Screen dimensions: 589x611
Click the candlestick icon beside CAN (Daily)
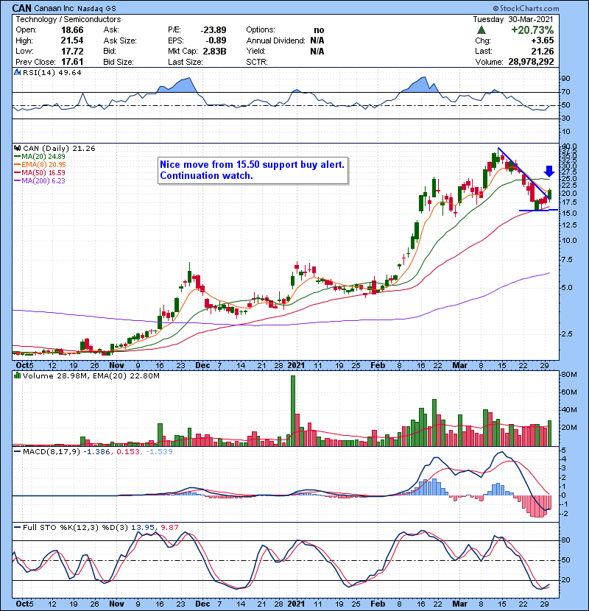[x=17, y=148]
